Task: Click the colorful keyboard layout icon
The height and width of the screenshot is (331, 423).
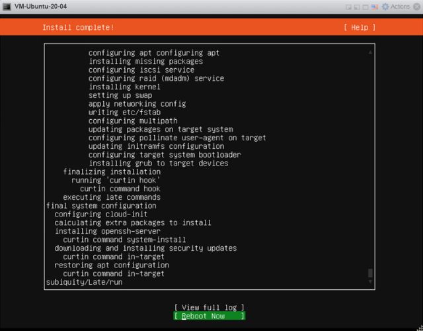Action: click(375, 7)
